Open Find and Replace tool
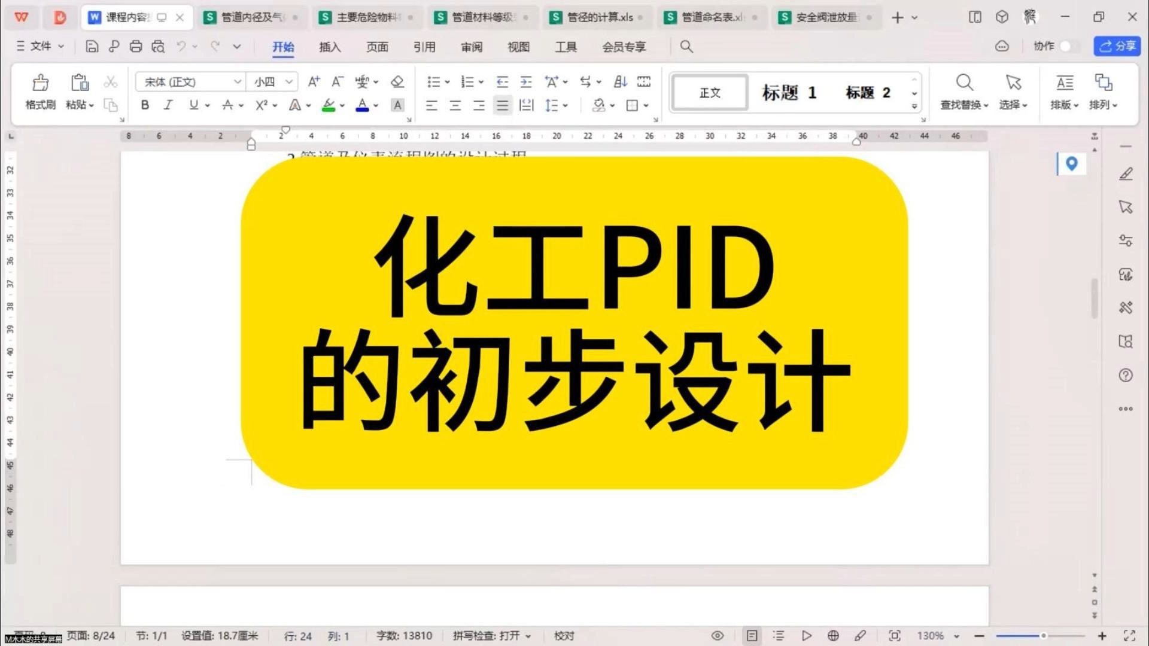1149x646 pixels. click(x=964, y=92)
